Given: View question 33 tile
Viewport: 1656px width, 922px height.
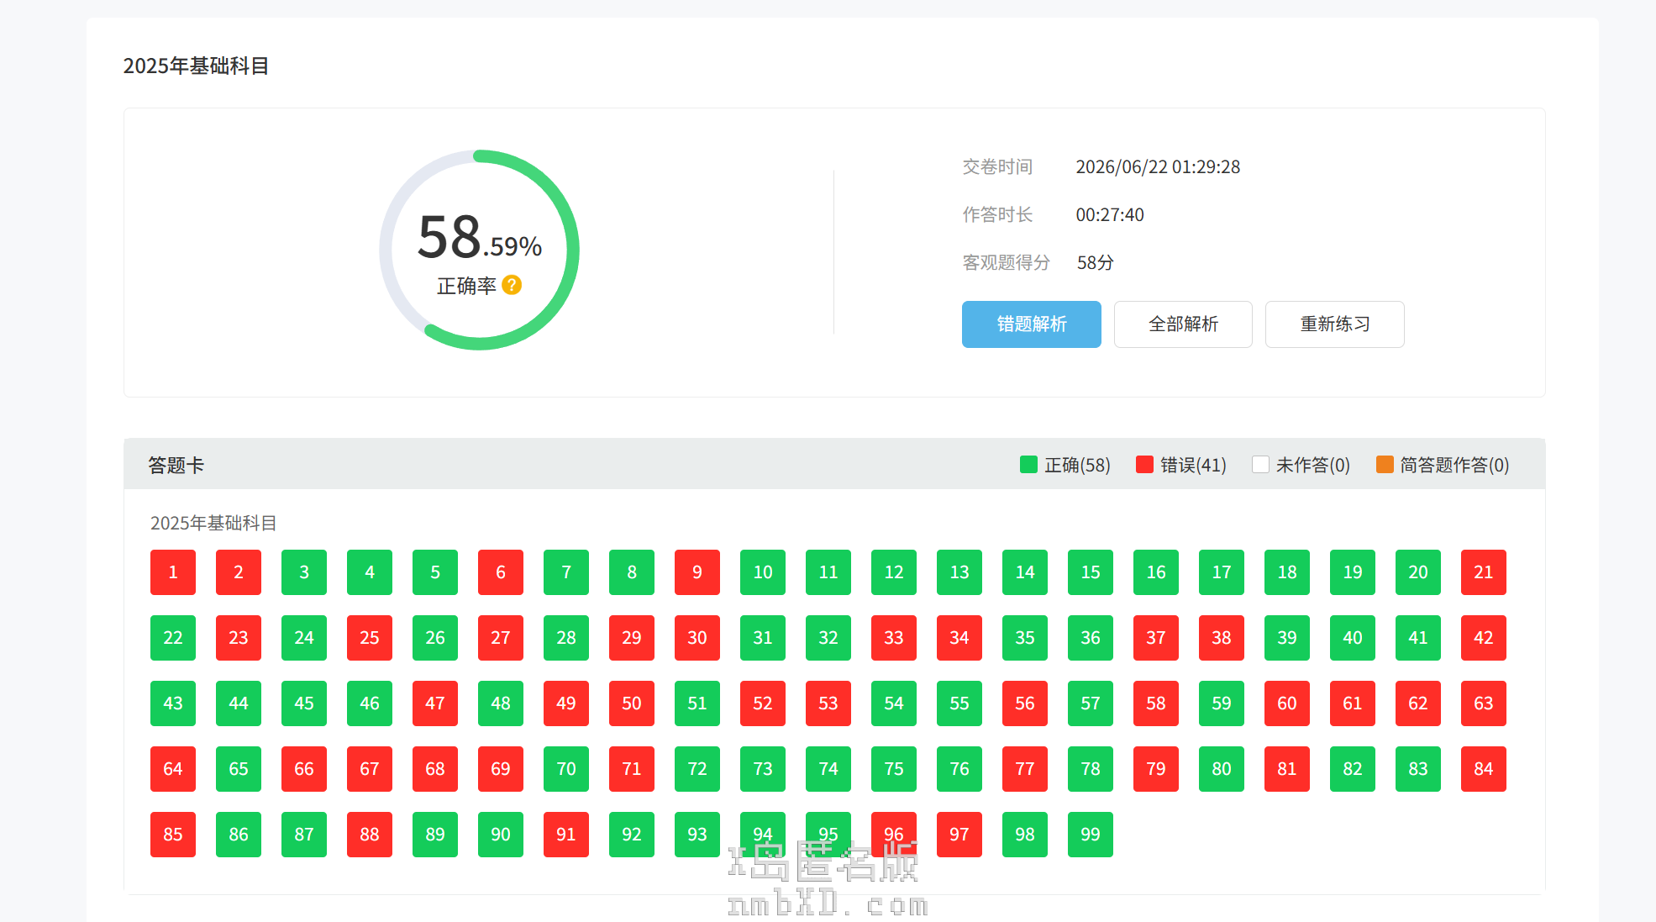Looking at the screenshot, I should [x=894, y=638].
